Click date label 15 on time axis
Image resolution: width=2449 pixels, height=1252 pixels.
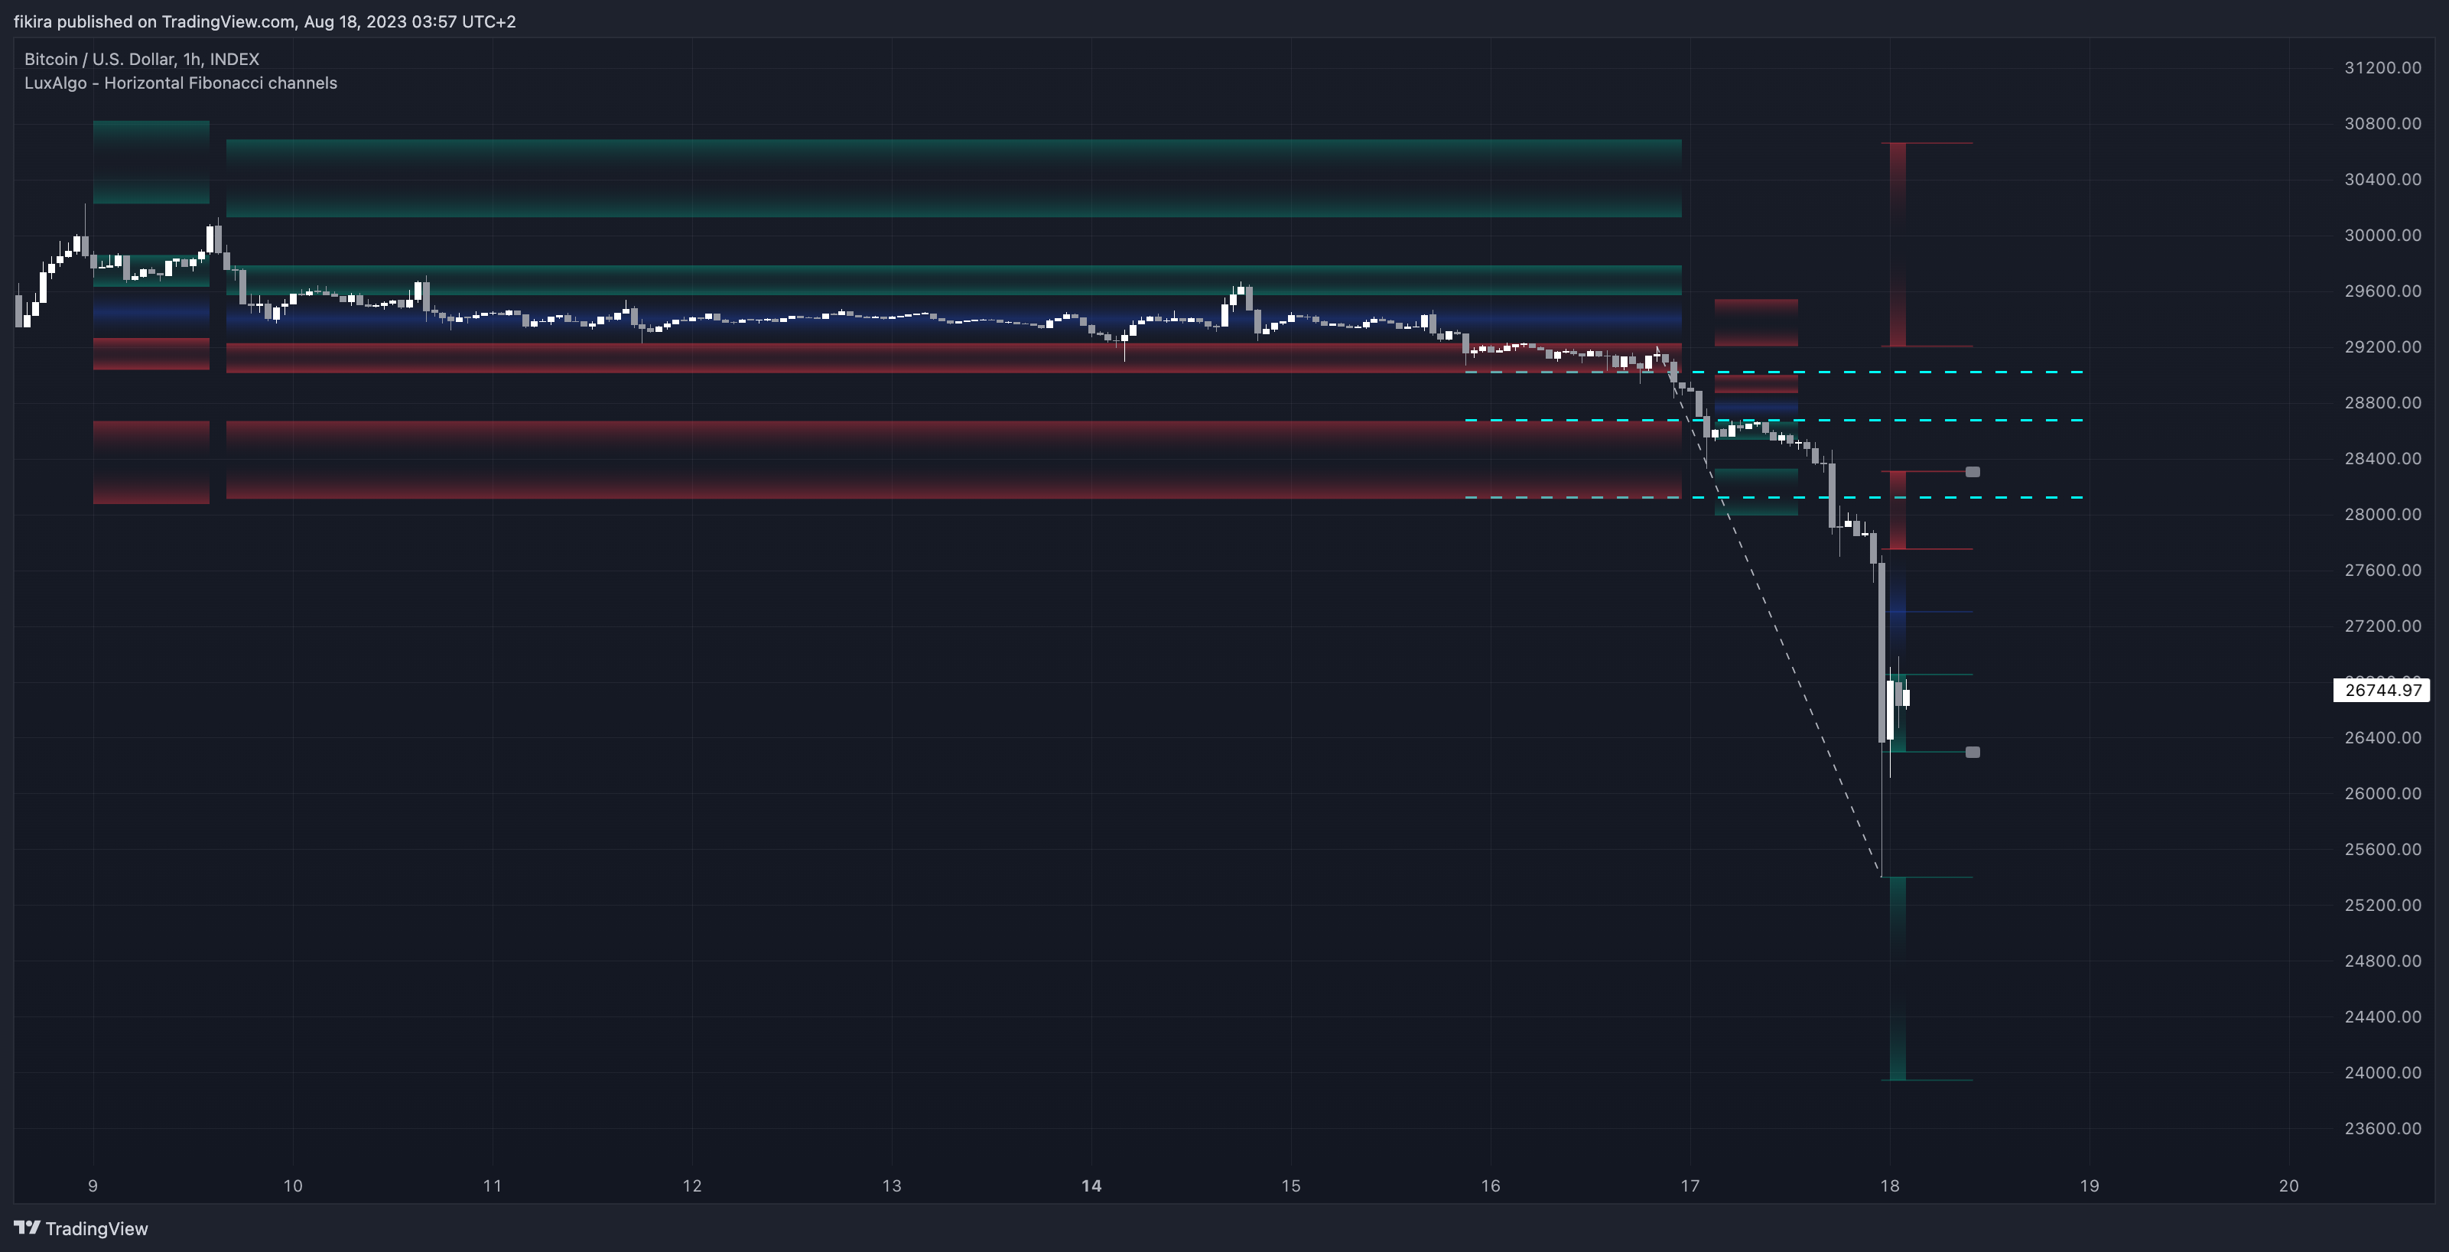(1291, 1185)
